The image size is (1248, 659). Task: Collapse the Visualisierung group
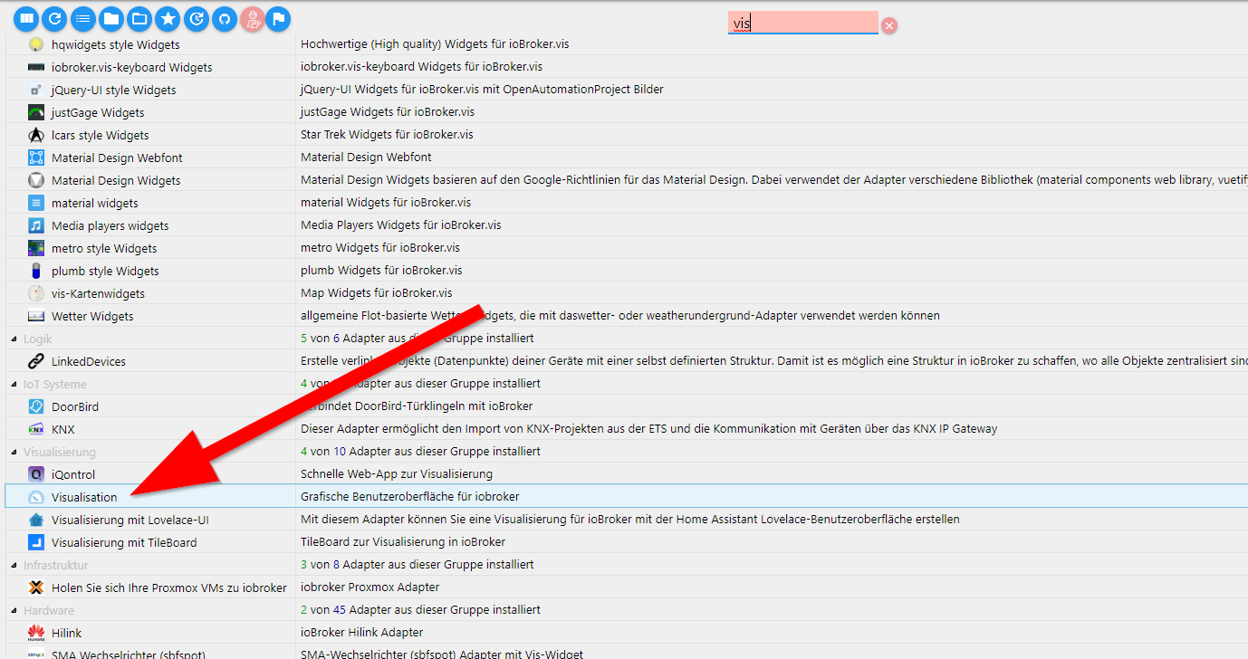click(x=14, y=452)
